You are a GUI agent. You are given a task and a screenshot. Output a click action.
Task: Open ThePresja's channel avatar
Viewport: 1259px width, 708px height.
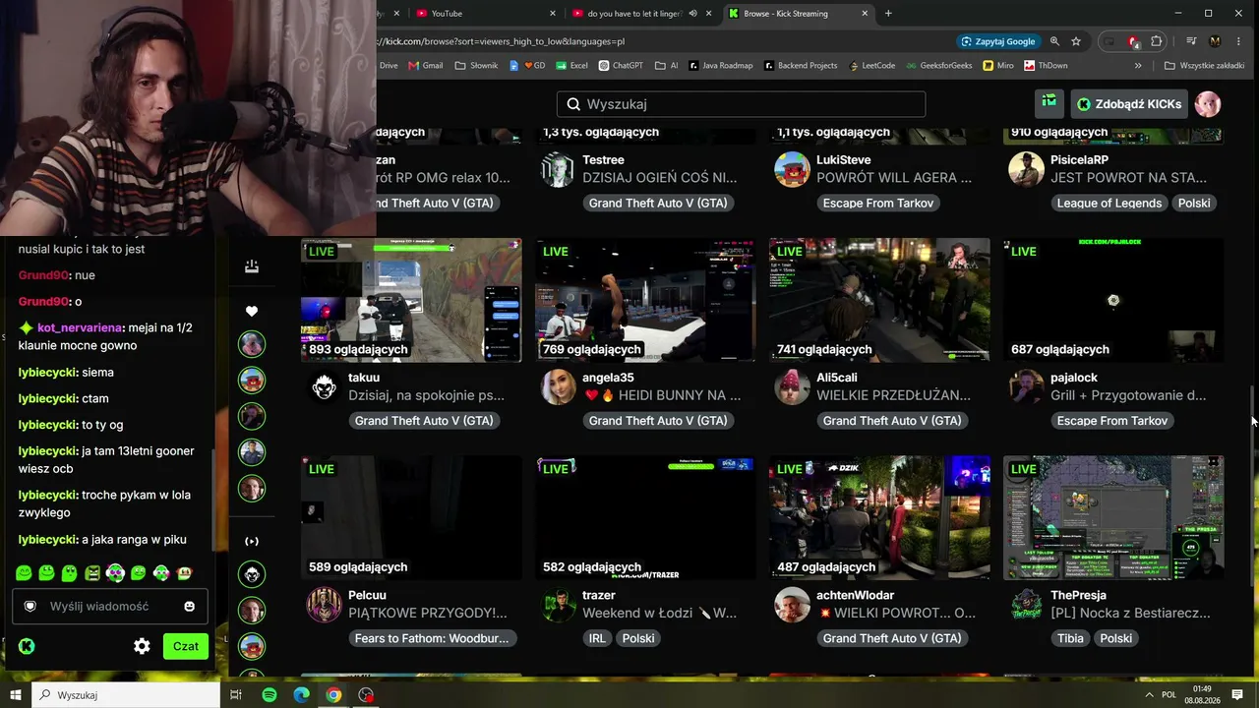(x=1026, y=605)
